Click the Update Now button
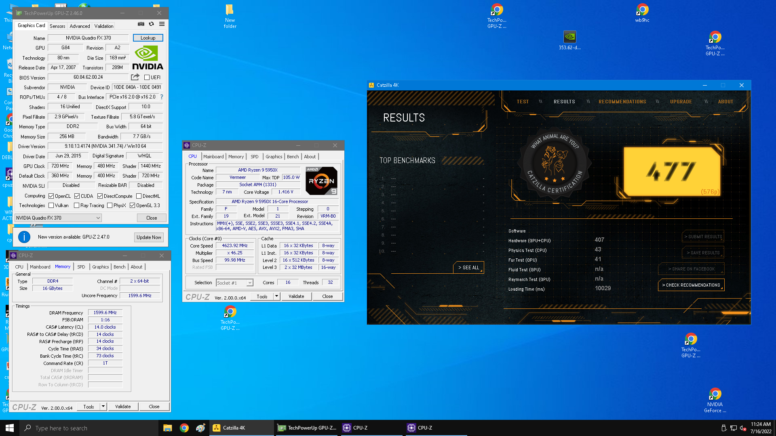This screenshot has width=776, height=436. [x=149, y=237]
